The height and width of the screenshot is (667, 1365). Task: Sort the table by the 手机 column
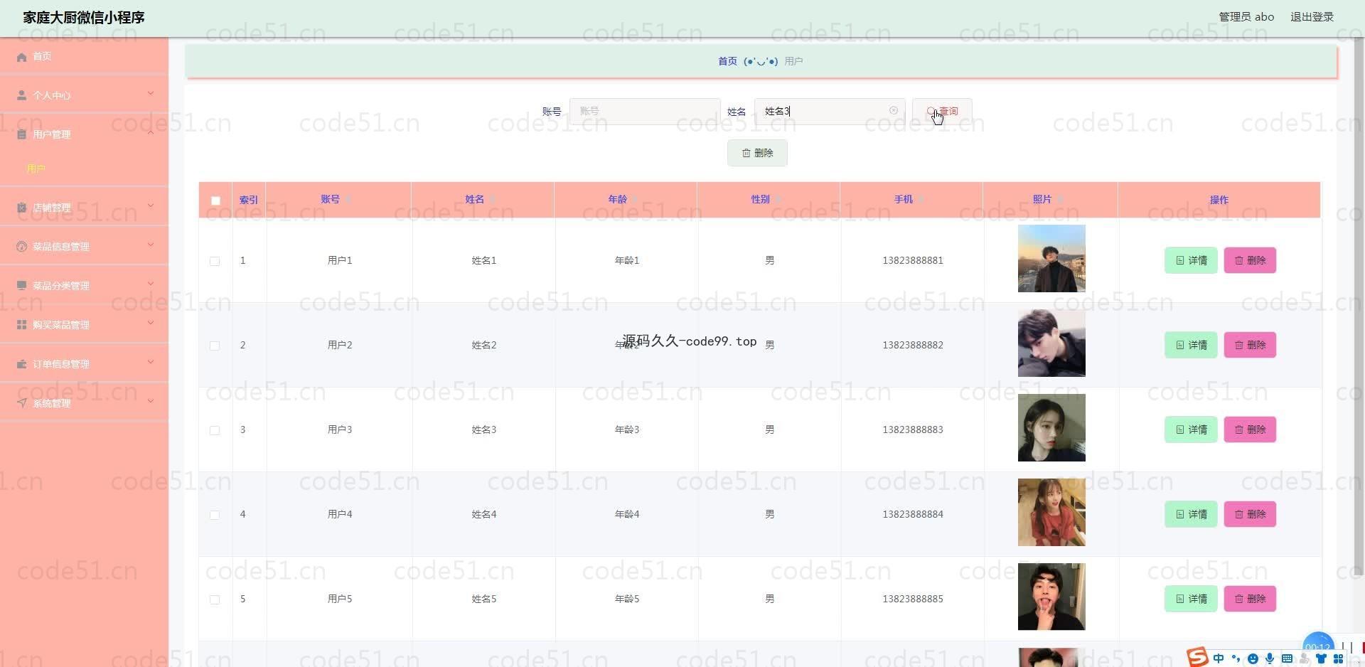(x=921, y=200)
